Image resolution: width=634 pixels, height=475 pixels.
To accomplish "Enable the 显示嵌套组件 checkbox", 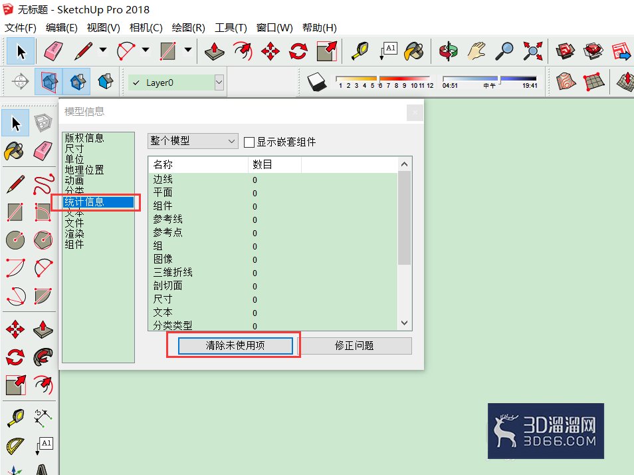I will tap(249, 142).
